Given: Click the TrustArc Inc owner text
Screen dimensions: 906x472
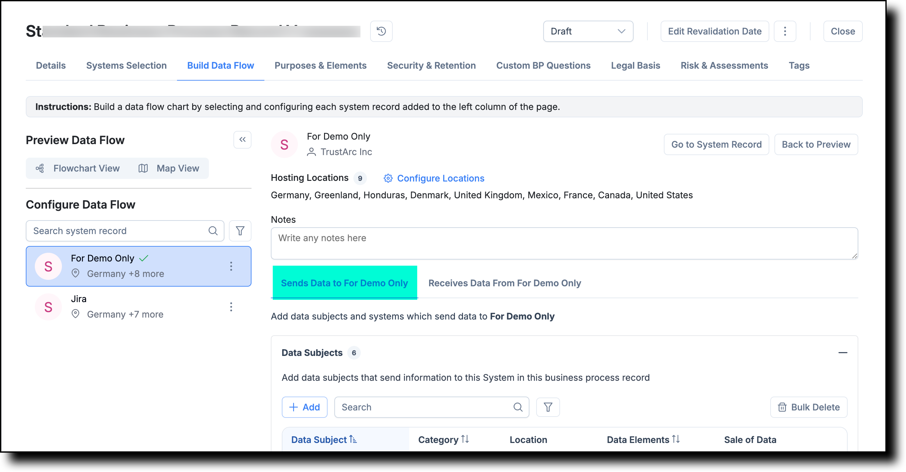Looking at the screenshot, I should [x=346, y=152].
